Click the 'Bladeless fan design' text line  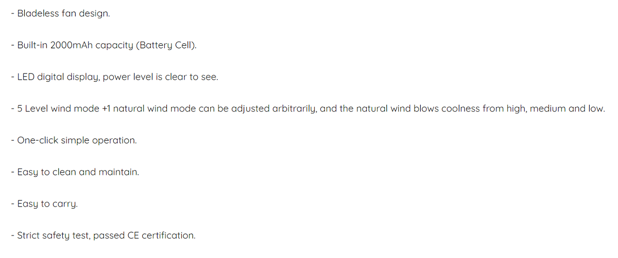(60, 14)
